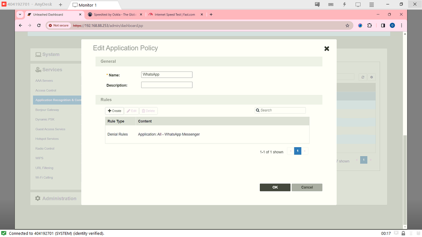Click the Not secure site info chip
Viewport: 422px width, 237px height.
click(x=59, y=25)
